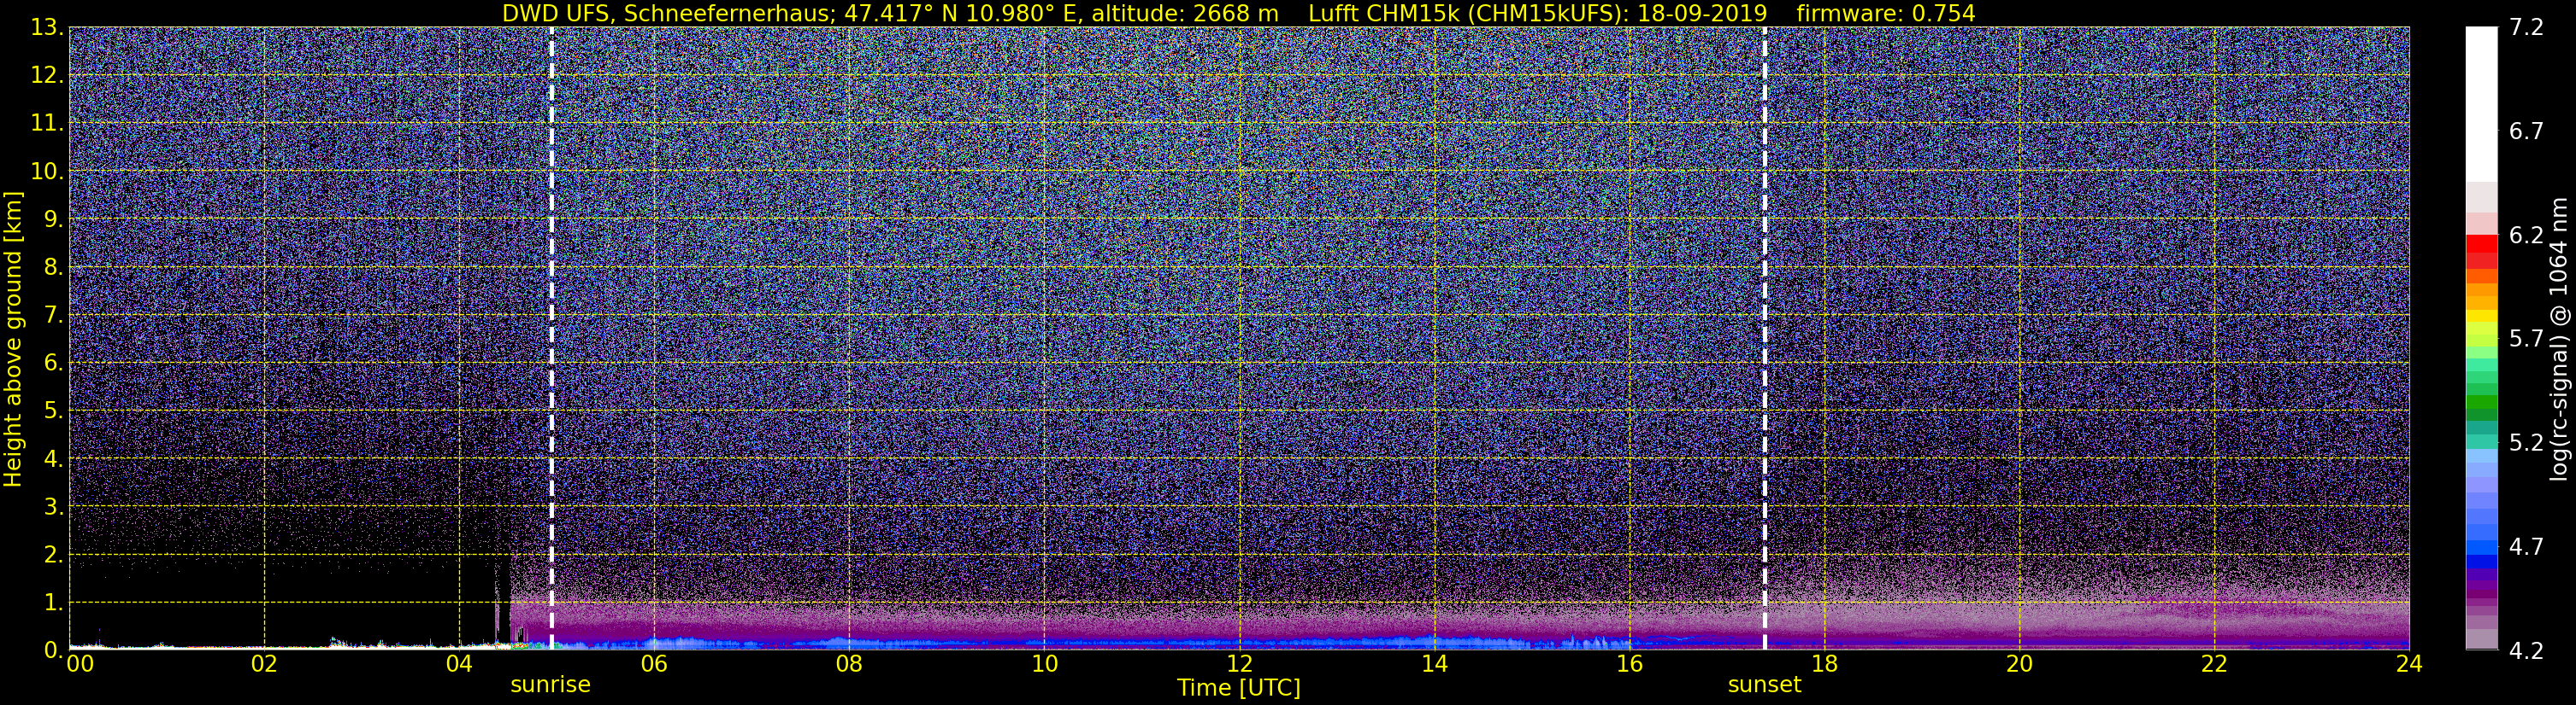Viewport: 2576px width, 705px height.
Task: Click the "06" tick on the time axis
Action: pos(654,664)
